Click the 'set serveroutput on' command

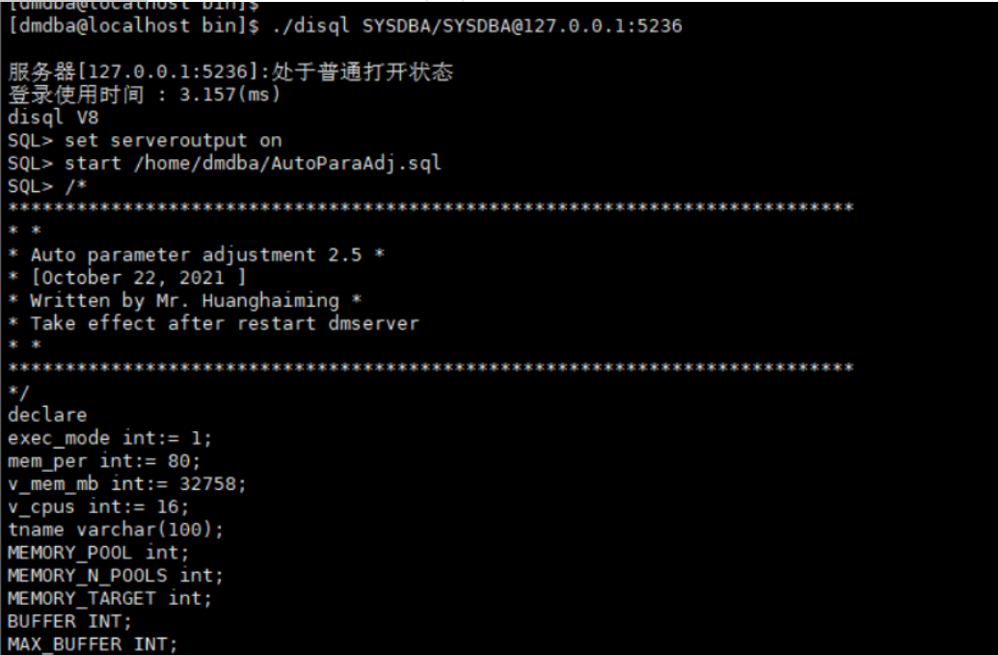coord(174,140)
